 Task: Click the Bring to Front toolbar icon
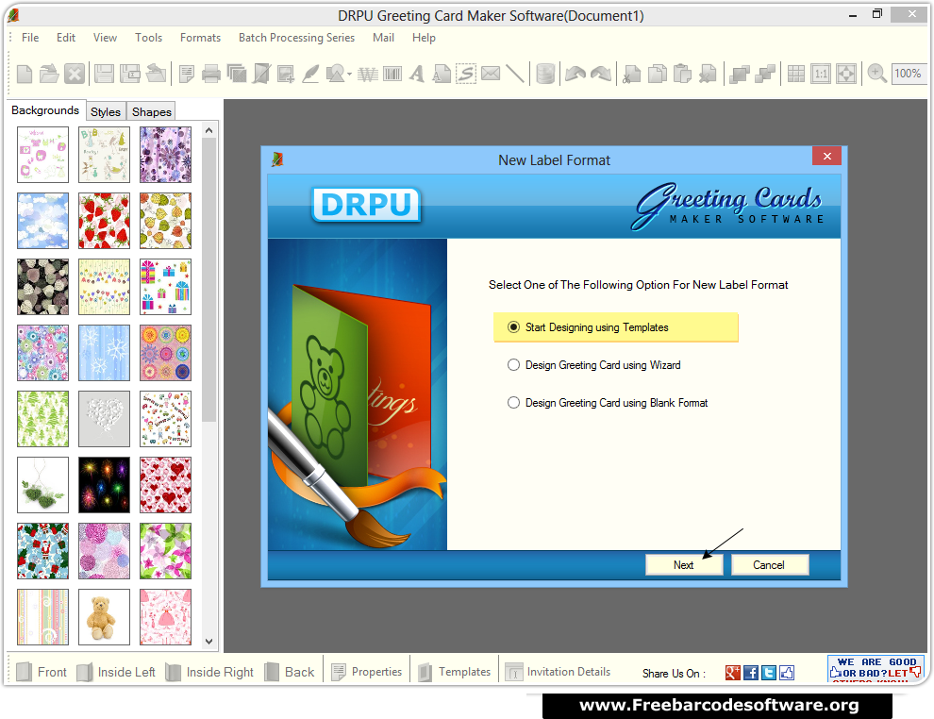[740, 74]
